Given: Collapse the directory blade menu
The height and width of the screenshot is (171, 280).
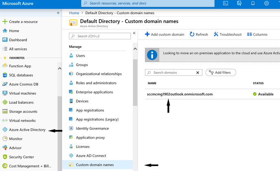Looking at the screenshot, I should coord(134,33).
